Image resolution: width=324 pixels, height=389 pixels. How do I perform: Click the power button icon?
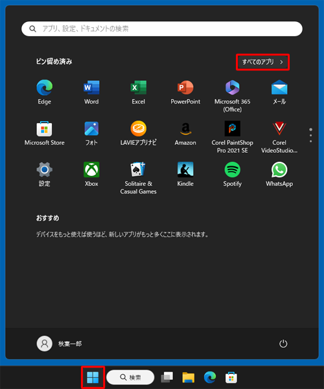pyautogui.click(x=283, y=344)
